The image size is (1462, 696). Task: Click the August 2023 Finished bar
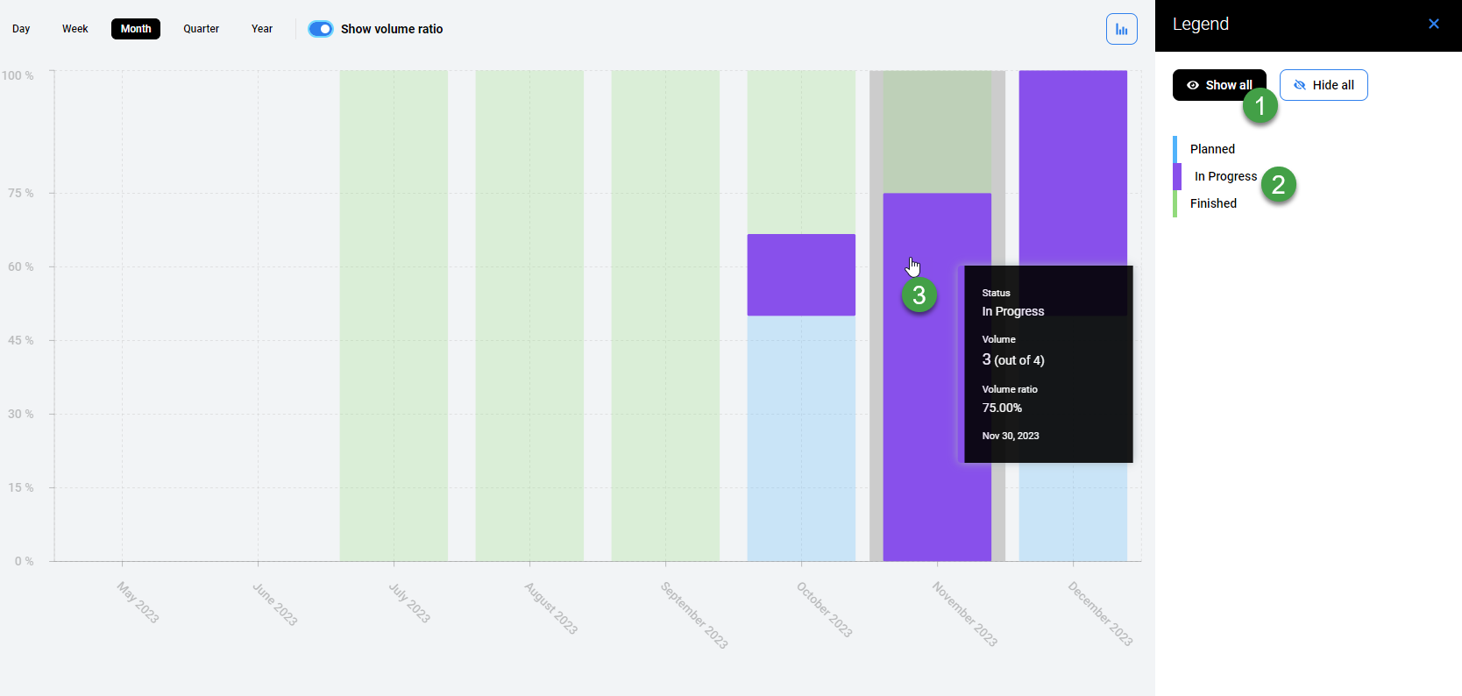pyautogui.click(x=529, y=316)
